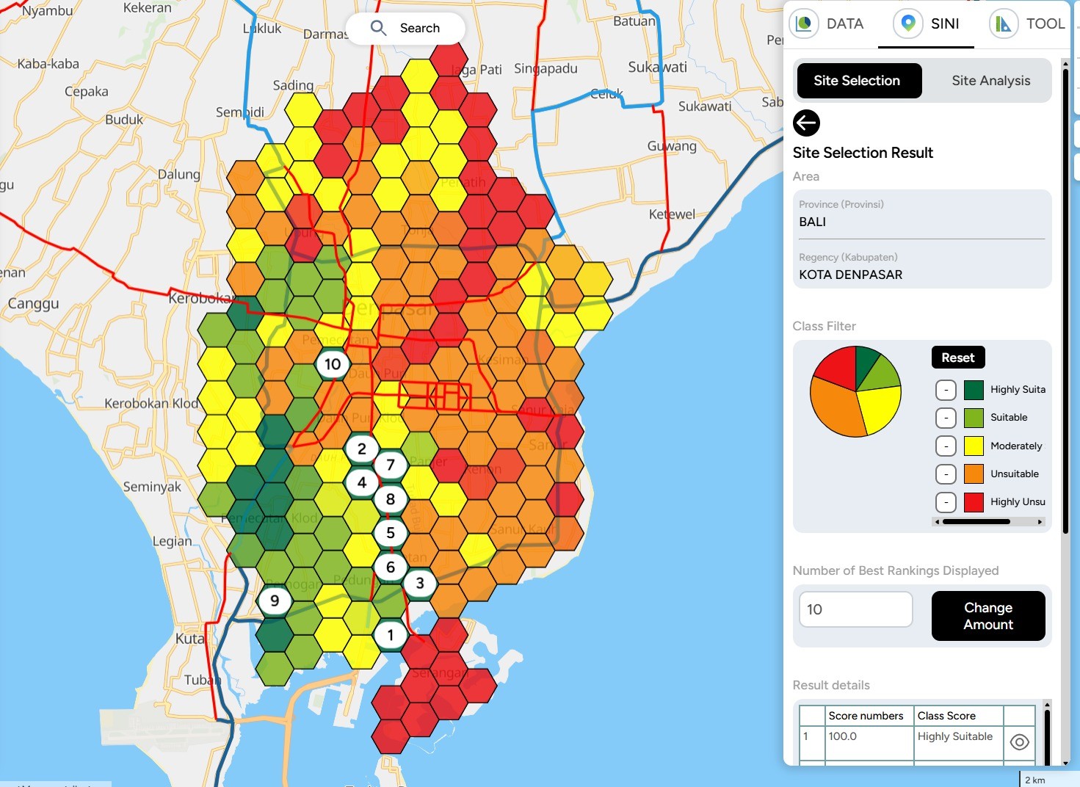Screen dimensions: 1080x787
Task: Click the red Highly Unsuitable color swatch
Action: coord(974,502)
